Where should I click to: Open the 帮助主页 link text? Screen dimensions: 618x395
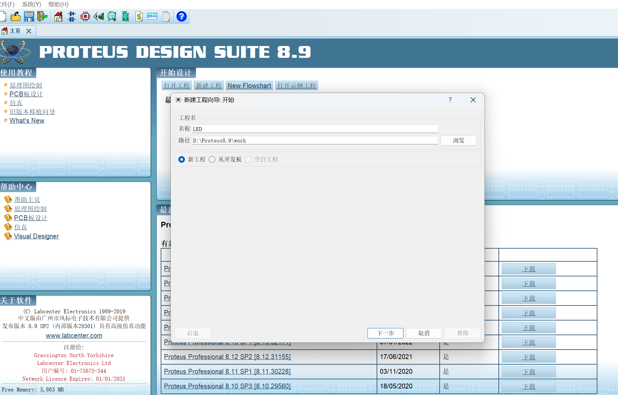click(27, 200)
